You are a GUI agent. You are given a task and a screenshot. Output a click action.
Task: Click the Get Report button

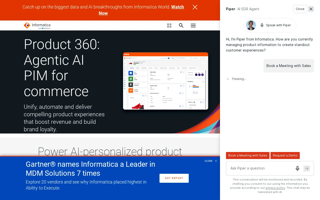[174, 178]
